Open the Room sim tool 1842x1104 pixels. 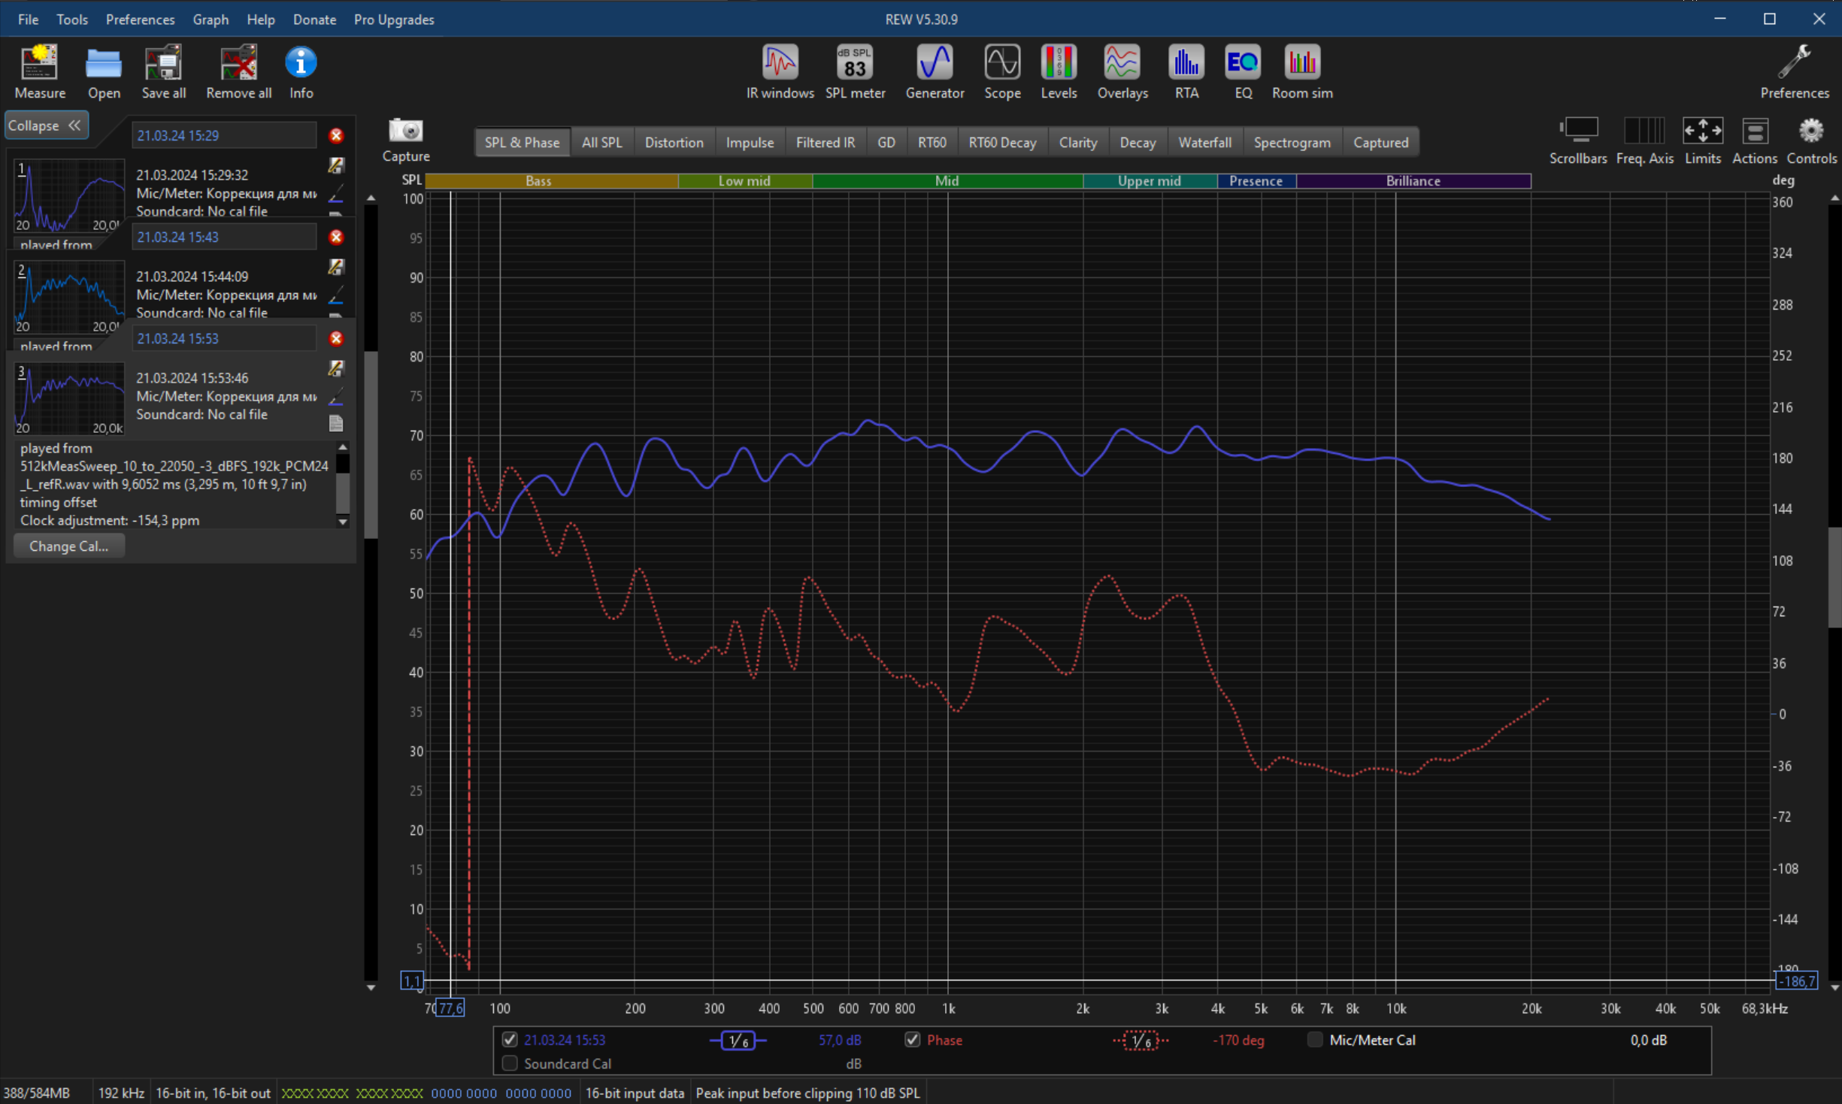coord(1302,72)
